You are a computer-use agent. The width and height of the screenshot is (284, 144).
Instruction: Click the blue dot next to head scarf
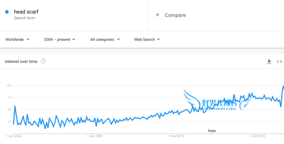coord(7,12)
